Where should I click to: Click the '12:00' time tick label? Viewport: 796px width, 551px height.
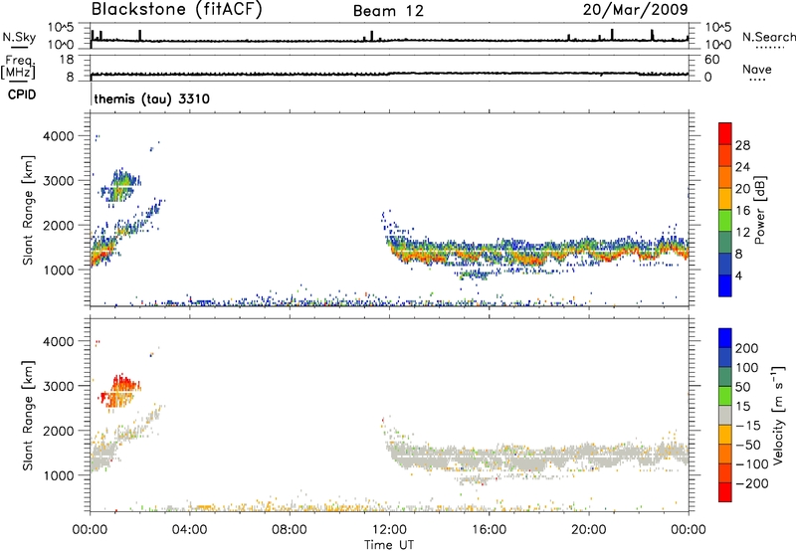[389, 530]
